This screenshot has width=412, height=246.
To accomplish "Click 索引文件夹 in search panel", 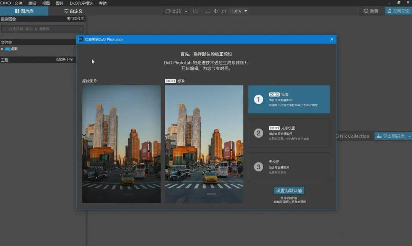I will click(76, 19).
